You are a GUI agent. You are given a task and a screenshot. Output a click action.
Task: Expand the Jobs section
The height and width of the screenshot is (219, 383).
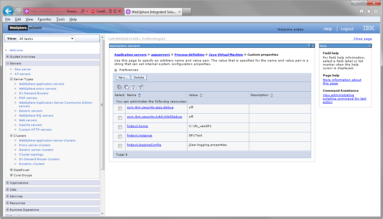(7, 189)
